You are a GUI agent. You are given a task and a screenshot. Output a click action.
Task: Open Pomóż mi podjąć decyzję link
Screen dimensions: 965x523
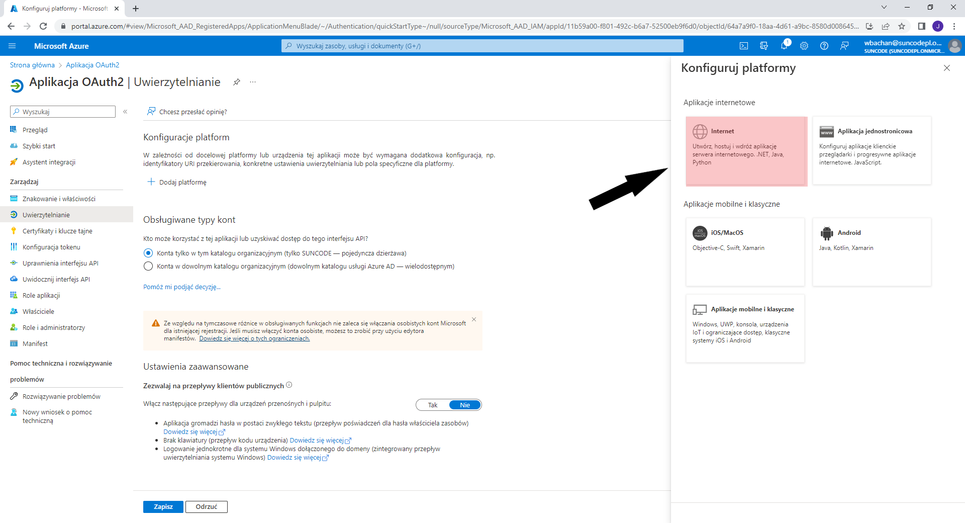tap(182, 287)
